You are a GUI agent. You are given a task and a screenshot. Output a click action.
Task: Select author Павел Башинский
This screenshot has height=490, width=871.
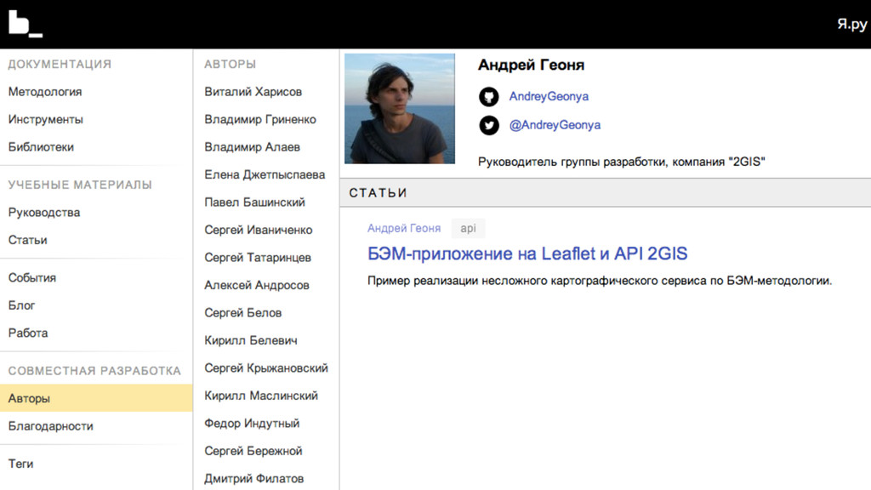coord(254,202)
